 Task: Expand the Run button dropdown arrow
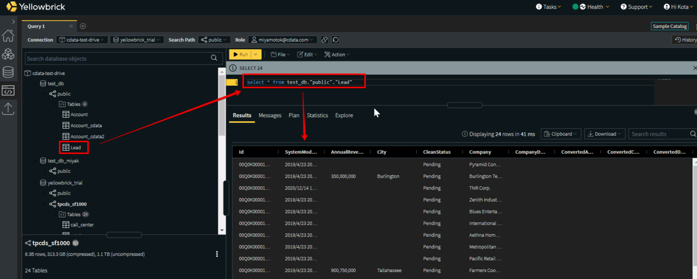tap(256, 55)
